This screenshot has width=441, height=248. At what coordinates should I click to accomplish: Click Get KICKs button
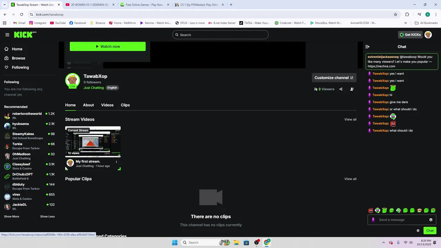pos(410,35)
